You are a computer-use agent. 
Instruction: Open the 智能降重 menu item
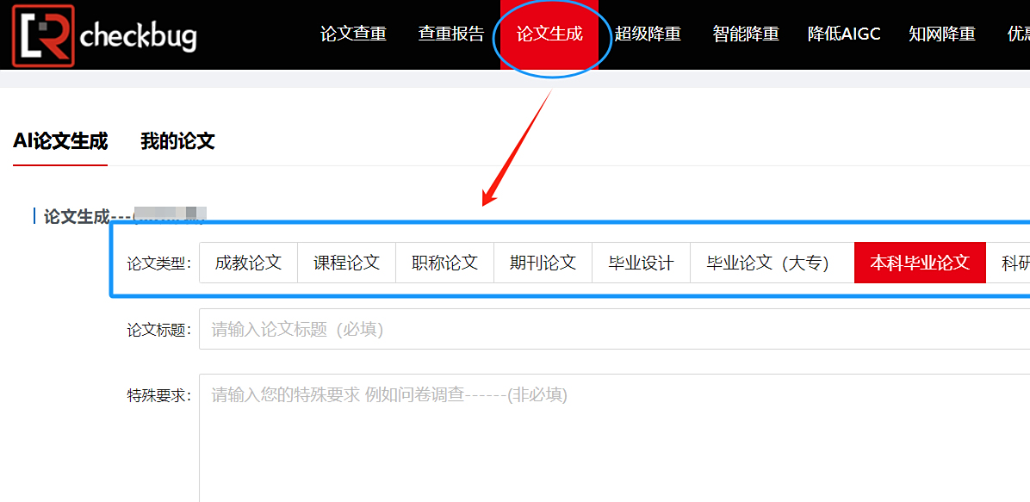745,34
